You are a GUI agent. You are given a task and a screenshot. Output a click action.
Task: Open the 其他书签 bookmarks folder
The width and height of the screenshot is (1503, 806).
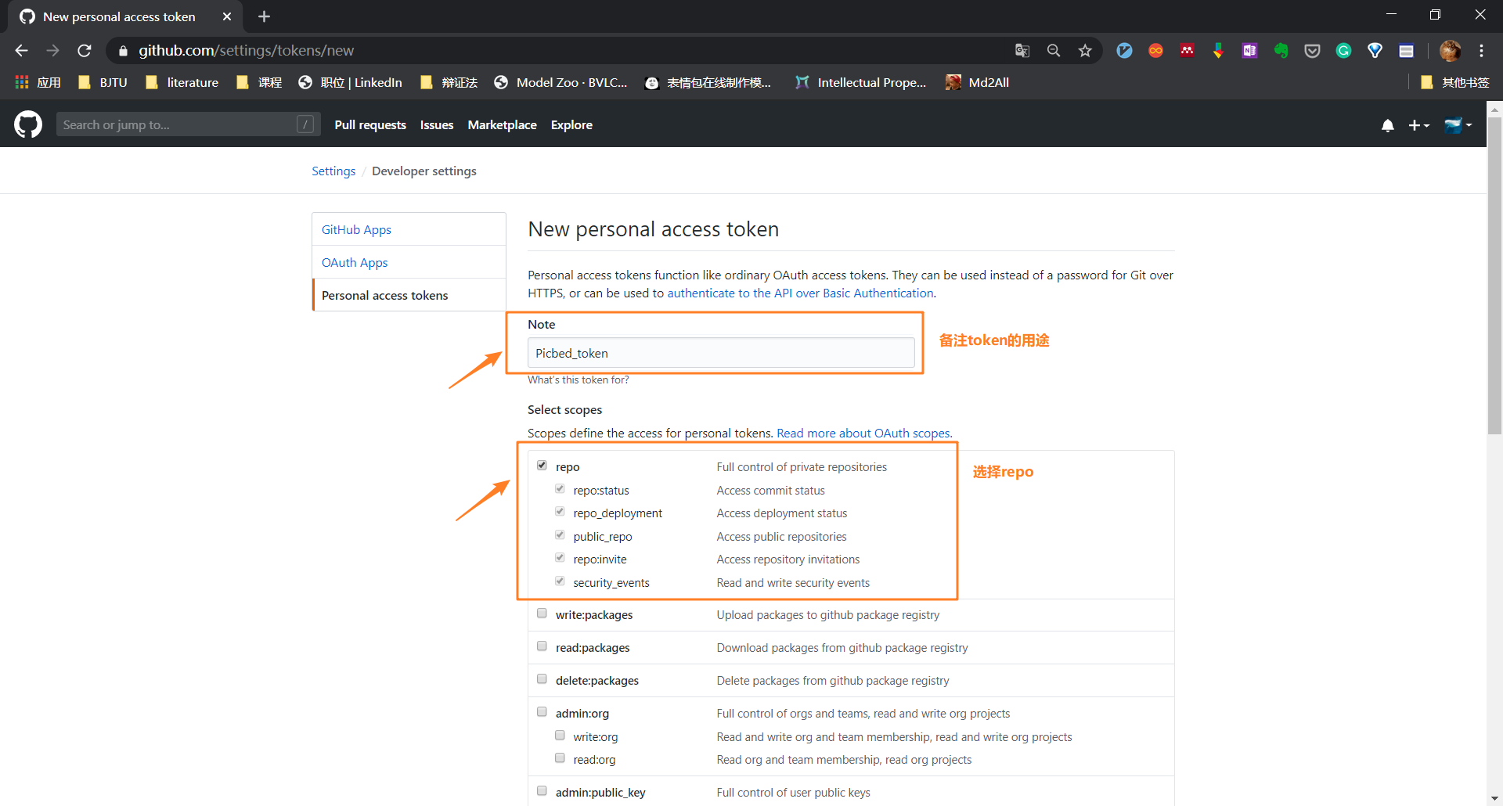click(1454, 82)
